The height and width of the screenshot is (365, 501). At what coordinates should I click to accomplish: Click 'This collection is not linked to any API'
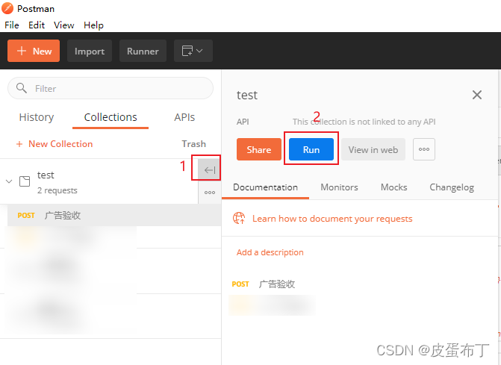click(364, 122)
